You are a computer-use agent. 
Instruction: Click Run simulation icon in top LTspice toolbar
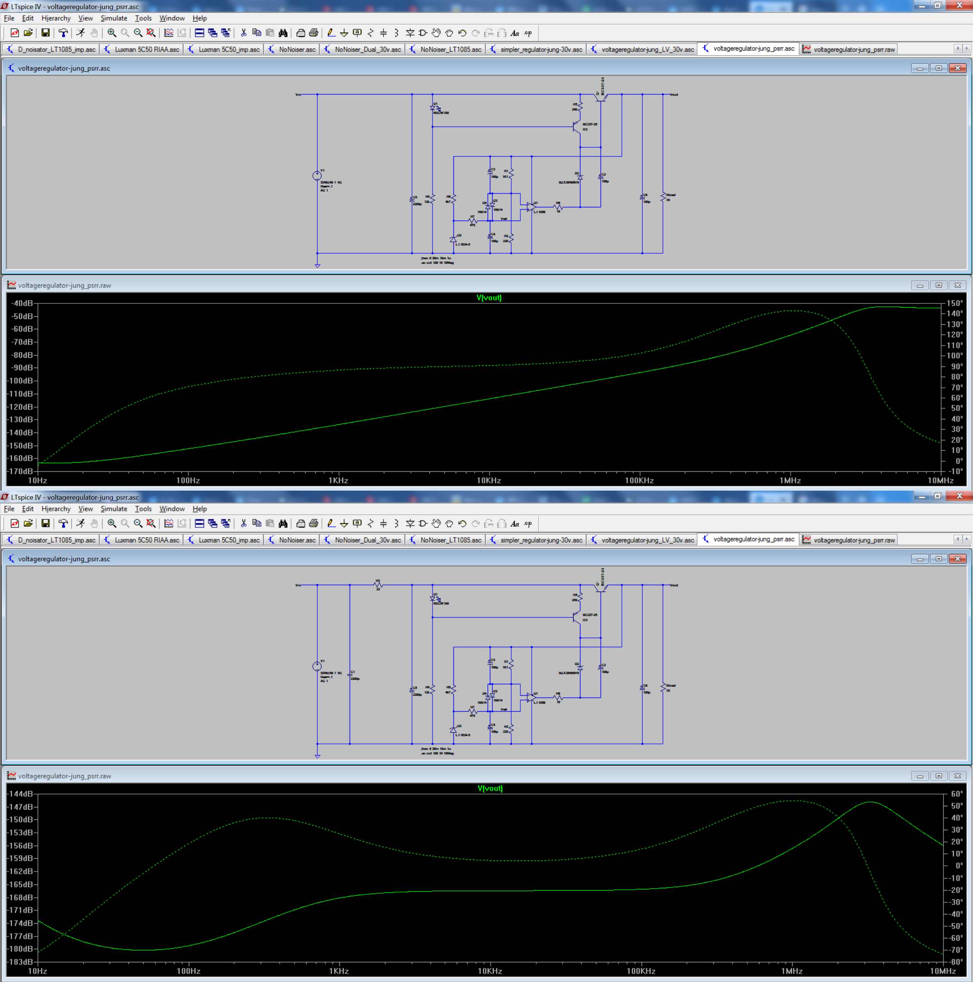(80, 33)
